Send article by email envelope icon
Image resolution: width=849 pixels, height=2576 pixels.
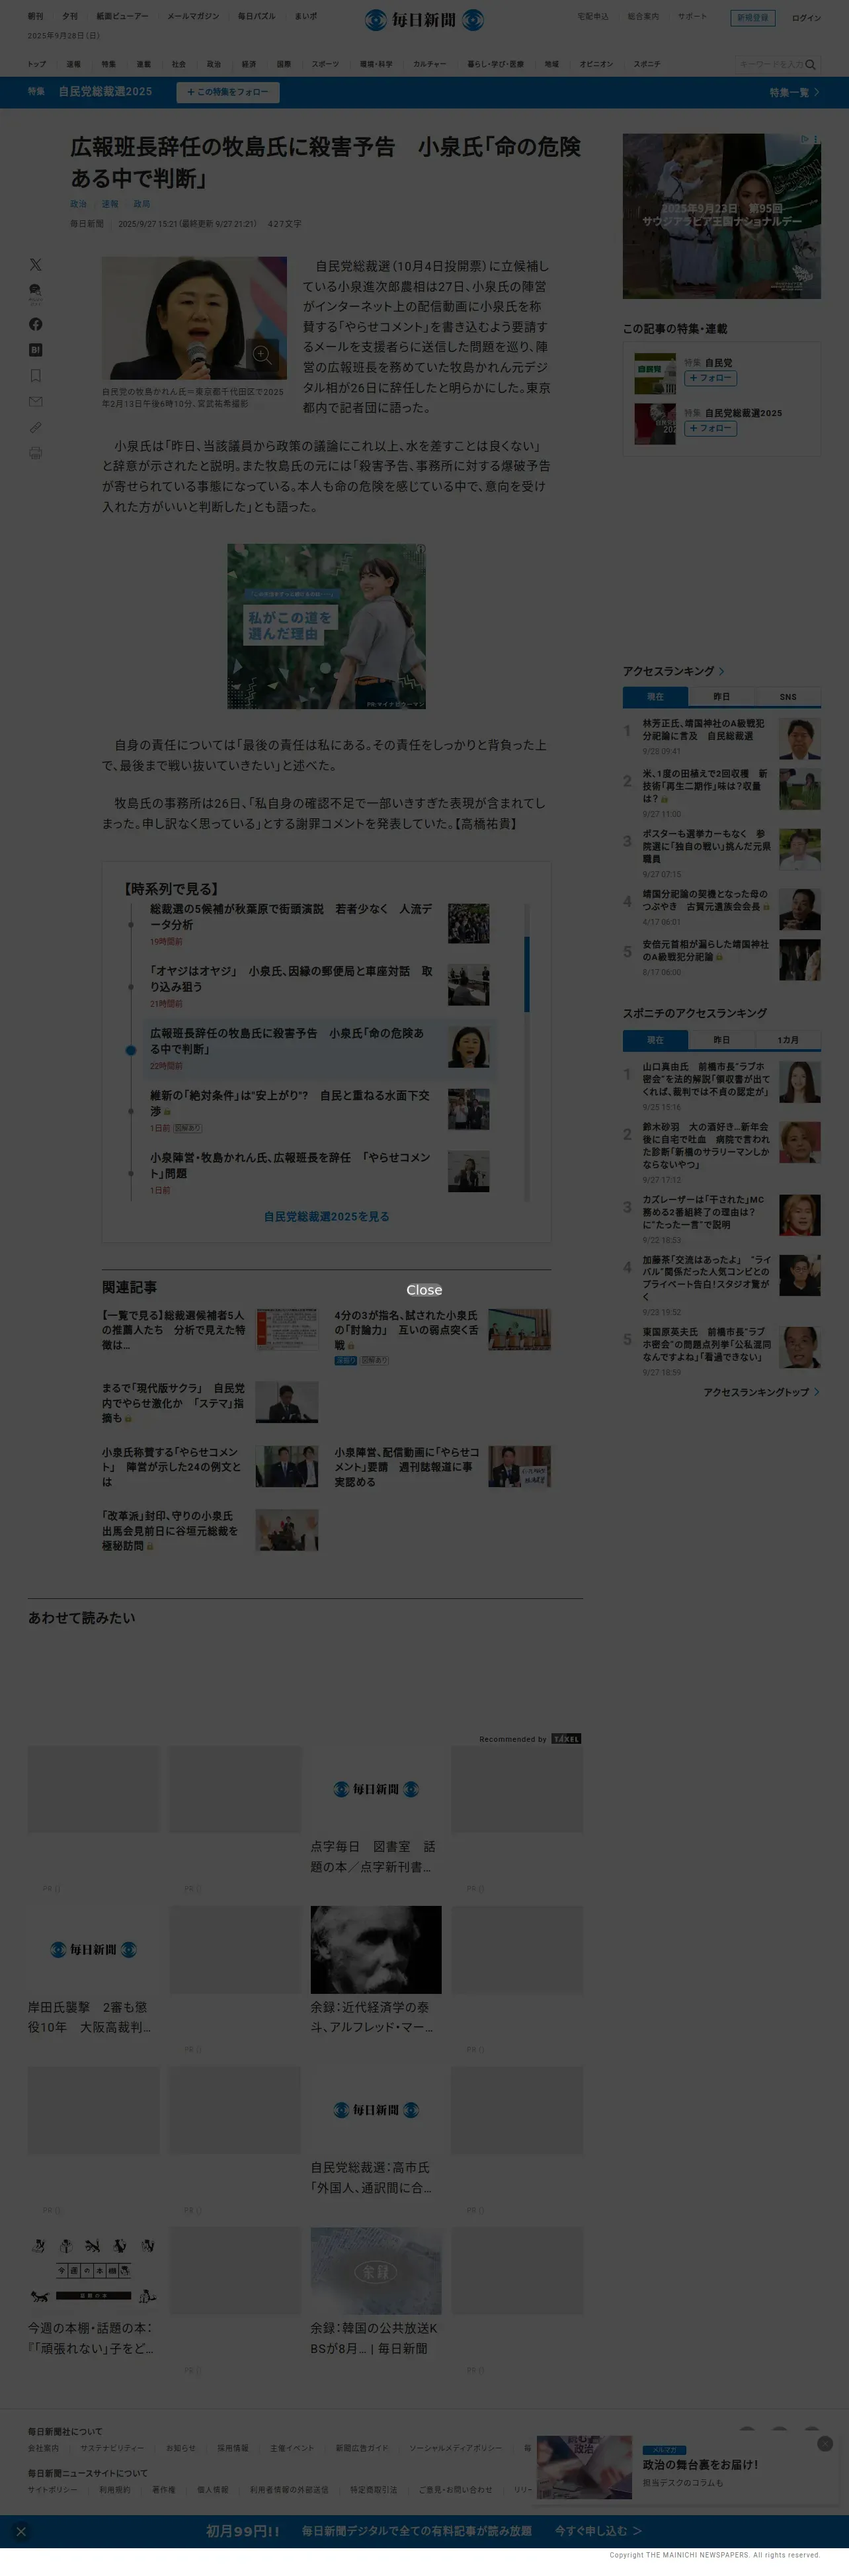36,402
